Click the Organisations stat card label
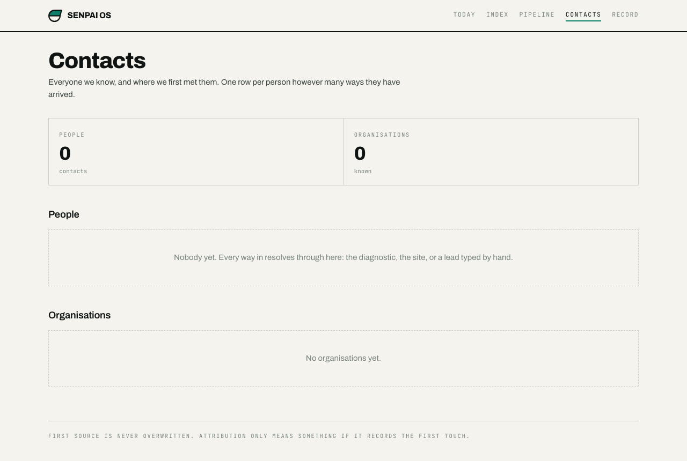This screenshot has height=461, width=687. 382,135
